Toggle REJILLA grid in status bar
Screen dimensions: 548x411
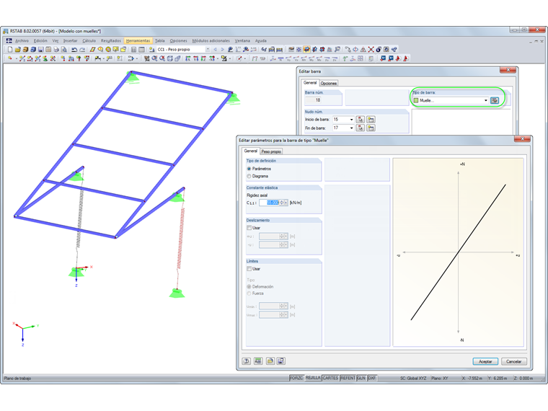(313, 378)
